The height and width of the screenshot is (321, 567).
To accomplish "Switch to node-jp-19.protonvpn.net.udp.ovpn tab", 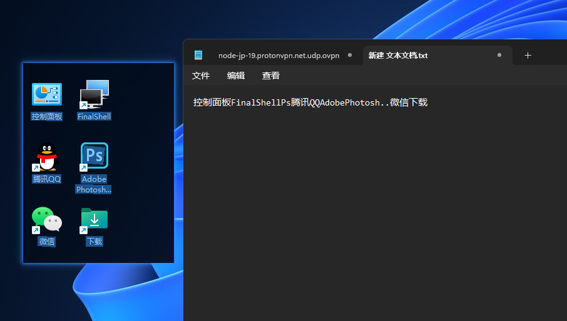I will click(278, 56).
